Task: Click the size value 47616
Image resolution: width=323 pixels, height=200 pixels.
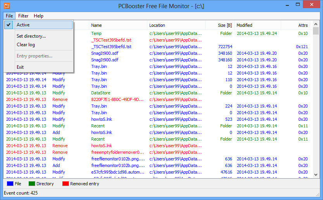Action: (226, 172)
